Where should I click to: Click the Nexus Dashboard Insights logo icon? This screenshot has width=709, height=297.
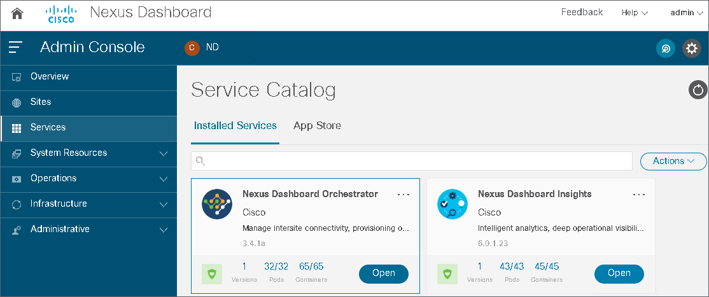point(453,204)
